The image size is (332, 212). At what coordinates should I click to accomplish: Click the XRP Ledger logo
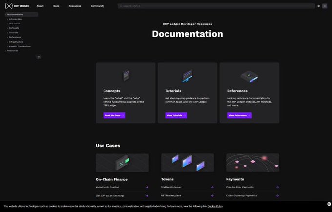tap(17, 6)
